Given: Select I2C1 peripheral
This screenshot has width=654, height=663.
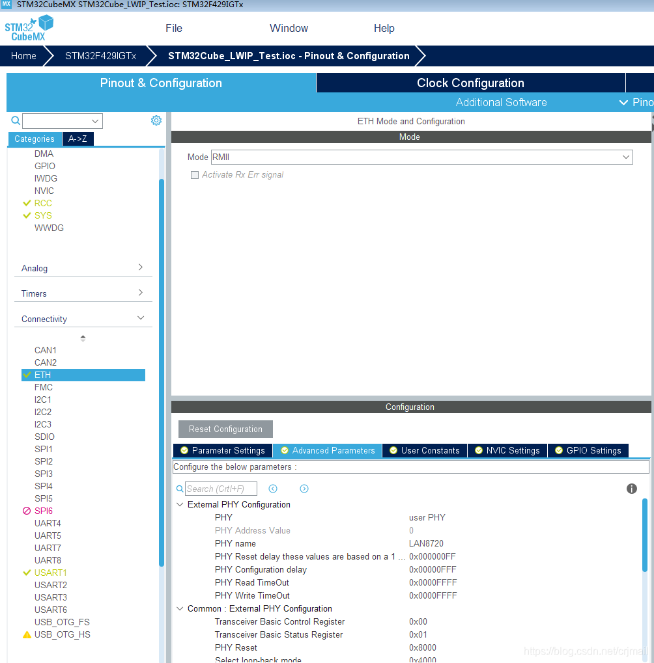Looking at the screenshot, I should (43, 399).
